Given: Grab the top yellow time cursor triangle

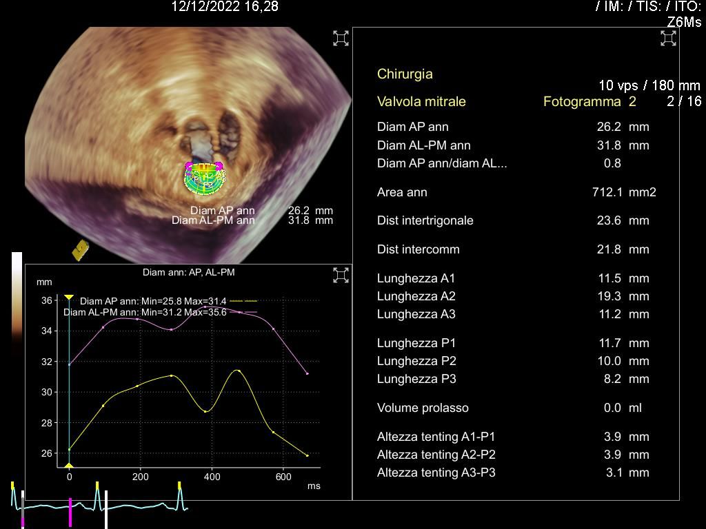Looking at the screenshot, I should click(69, 298).
